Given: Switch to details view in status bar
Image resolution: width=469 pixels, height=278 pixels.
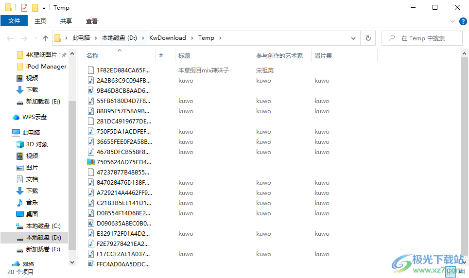Looking at the screenshot, I should coord(451,272).
